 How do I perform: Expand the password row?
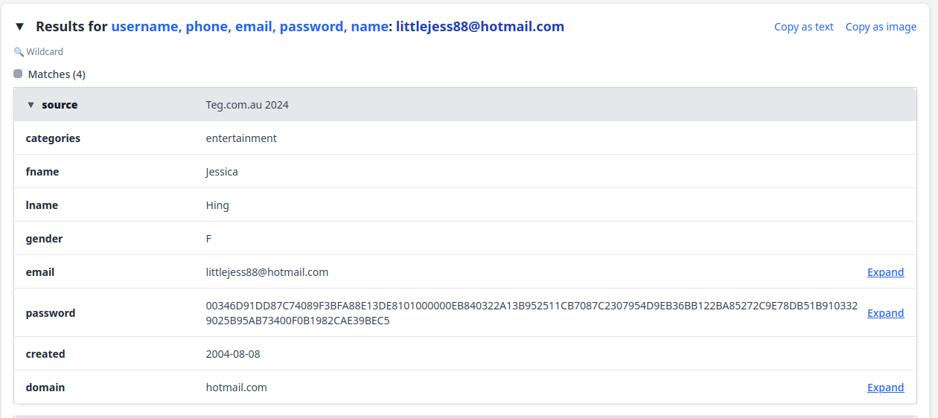[885, 313]
